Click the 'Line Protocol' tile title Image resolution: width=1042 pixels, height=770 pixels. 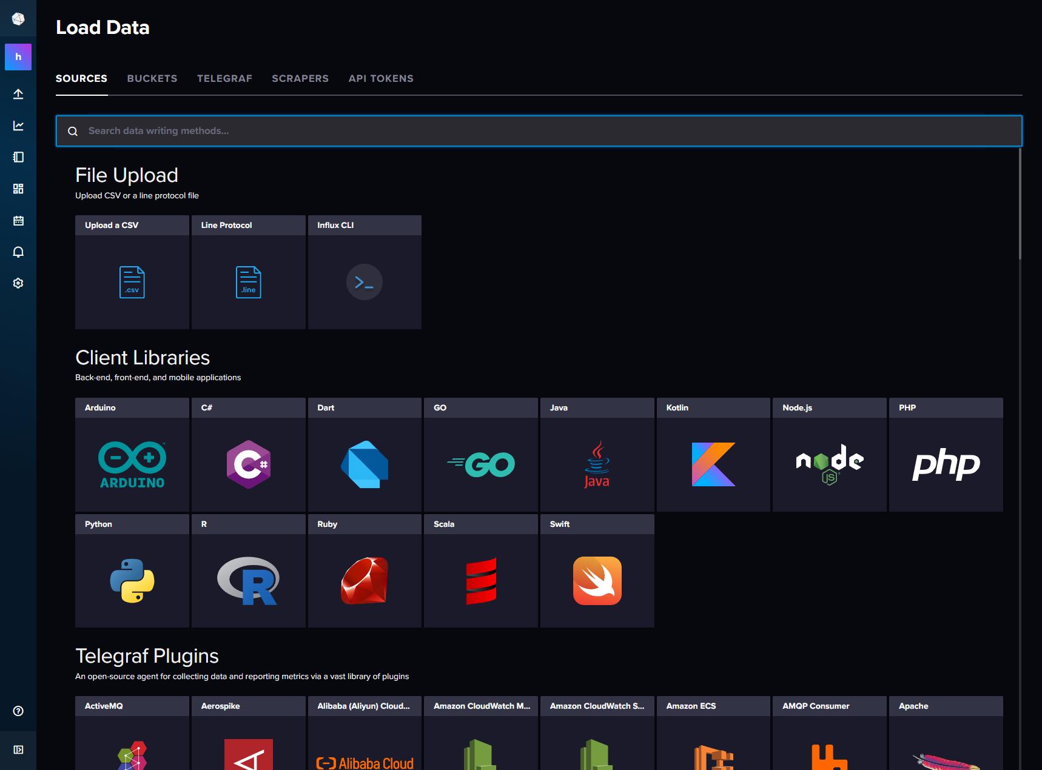[x=226, y=225]
